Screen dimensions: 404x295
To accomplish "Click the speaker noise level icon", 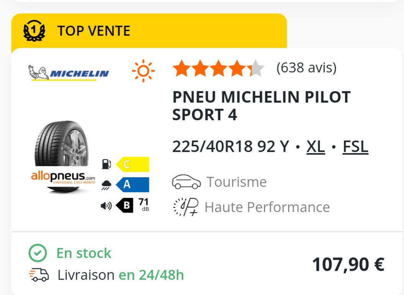I will point(106,205).
